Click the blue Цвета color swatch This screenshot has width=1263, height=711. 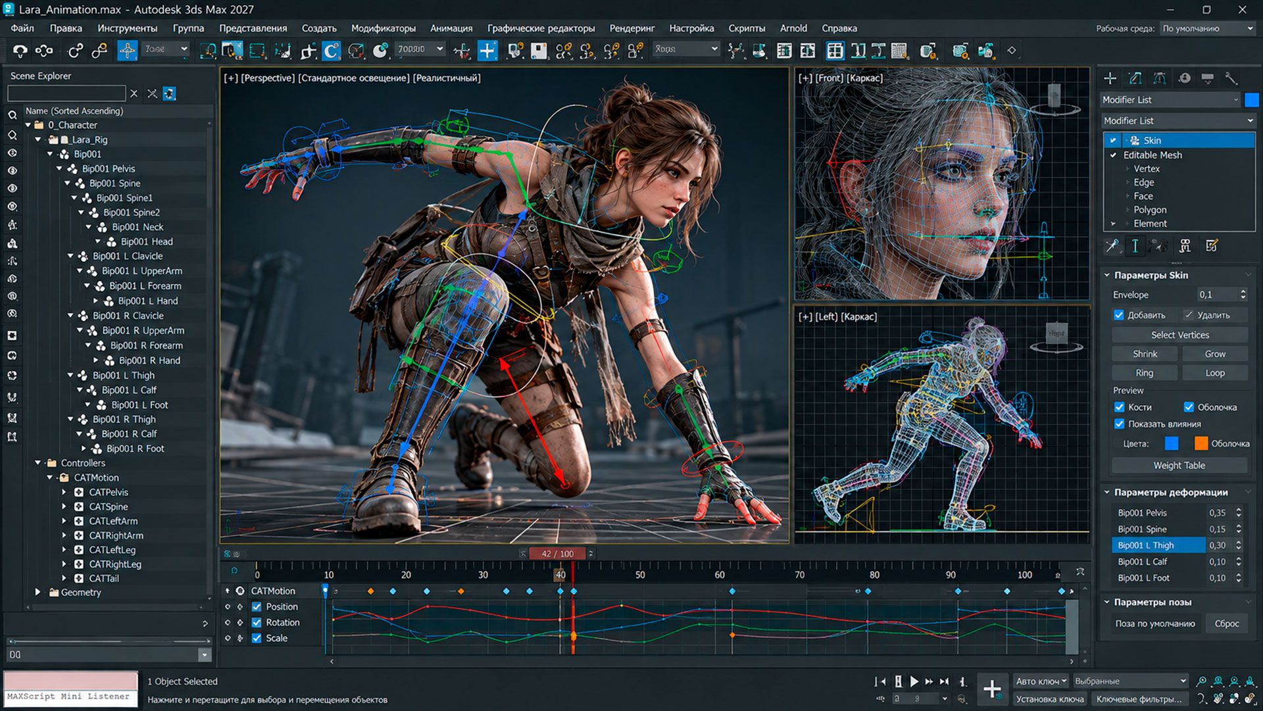point(1172,444)
